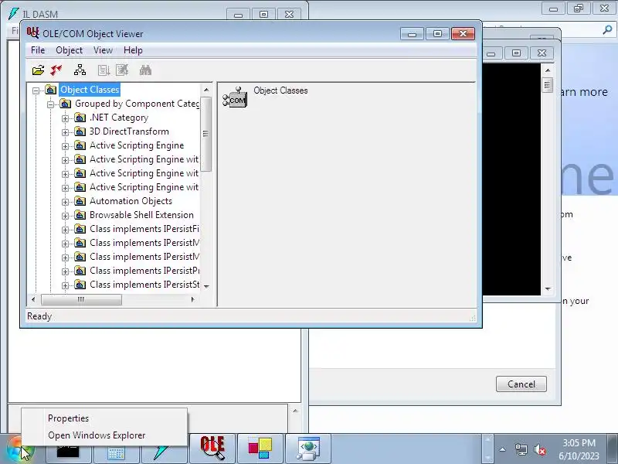The height and width of the screenshot is (464, 618).
Task: Click the .NET Category folder icon
Action: 80,118
